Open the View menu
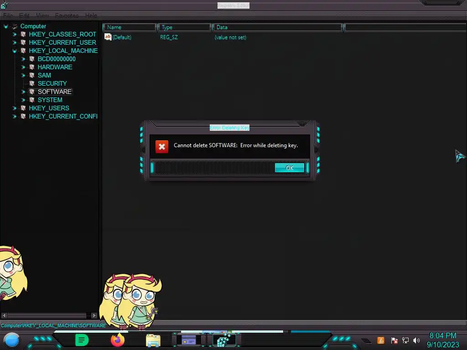Image resolution: width=467 pixels, height=350 pixels. coord(42,15)
